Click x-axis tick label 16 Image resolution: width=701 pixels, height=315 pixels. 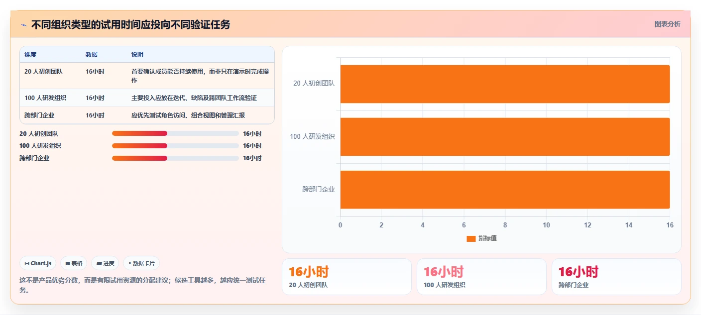tap(670, 225)
